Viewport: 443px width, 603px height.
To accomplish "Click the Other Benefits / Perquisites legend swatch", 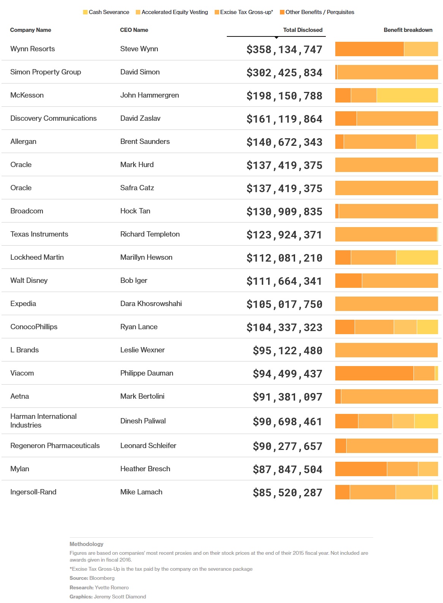I will click(x=282, y=12).
